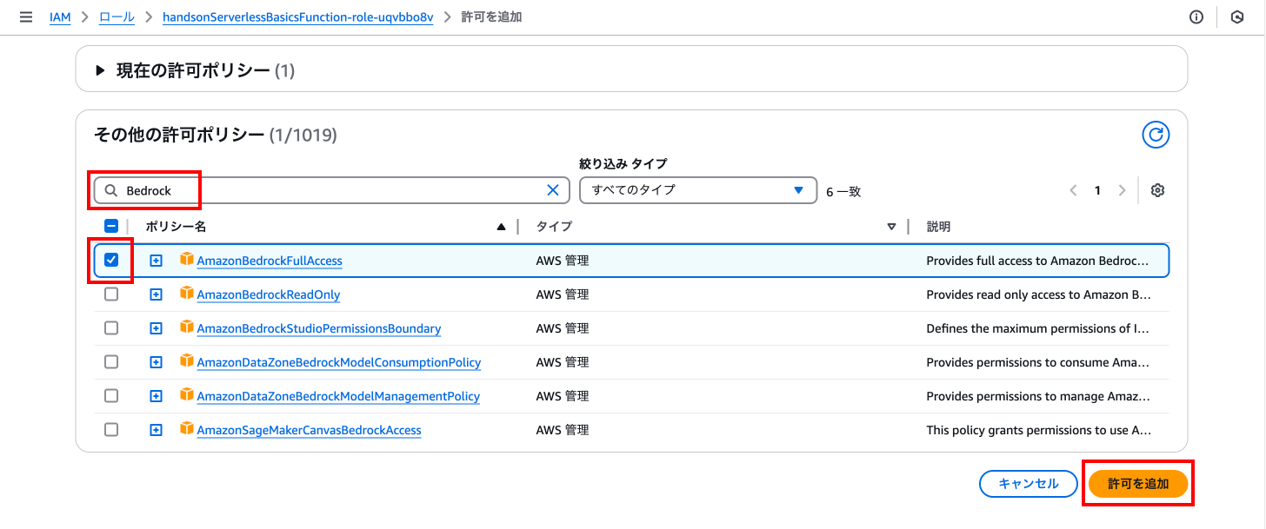Image resolution: width=1266 pixels, height=529 pixels.
Task: Go to previous page of policies
Action: point(1074,190)
